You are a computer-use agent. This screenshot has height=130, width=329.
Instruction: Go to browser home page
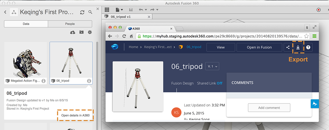pyautogui.click(x=131, y=36)
